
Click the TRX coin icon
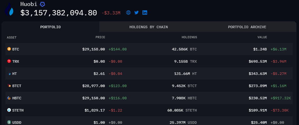click(9, 61)
